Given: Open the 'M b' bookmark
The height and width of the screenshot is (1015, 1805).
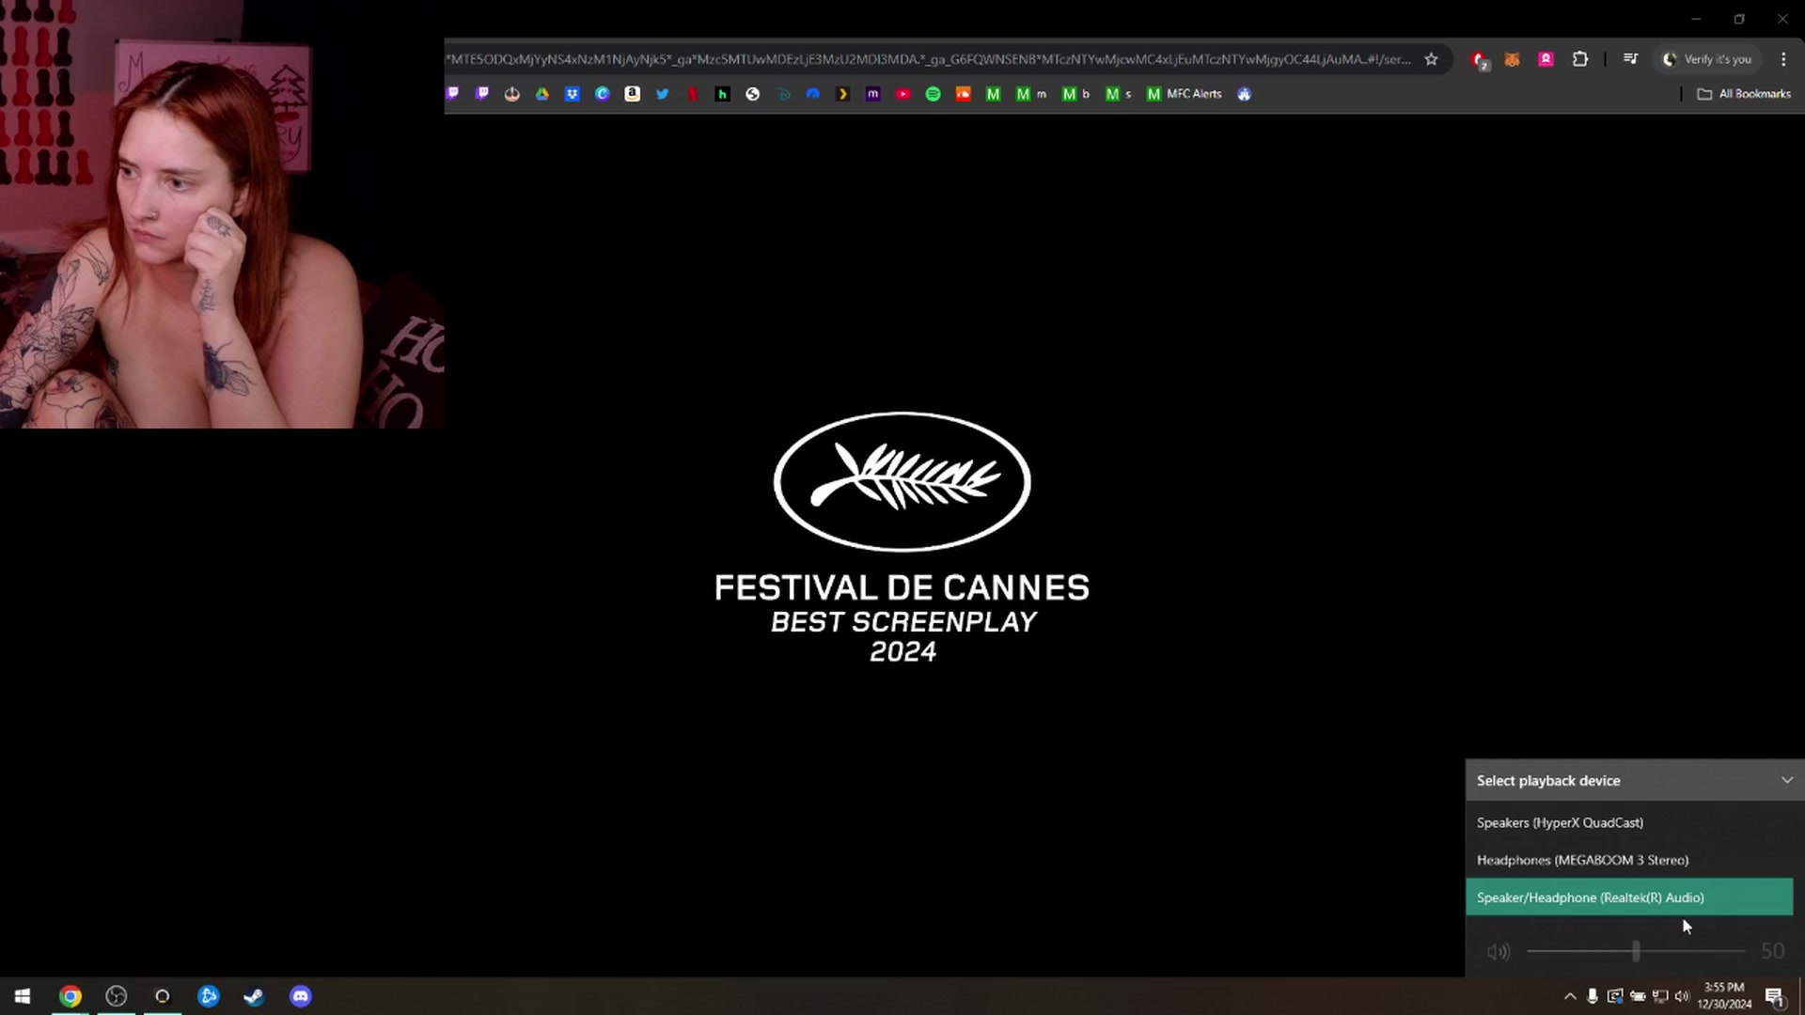Looking at the screenshot, I should pos(1075,94).
